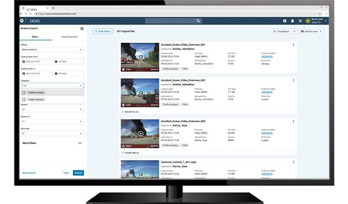Open the Created on sort dropdown
The height and width of the screenshot is (204, 348).
pyautogui.click(x=284, y=31)
